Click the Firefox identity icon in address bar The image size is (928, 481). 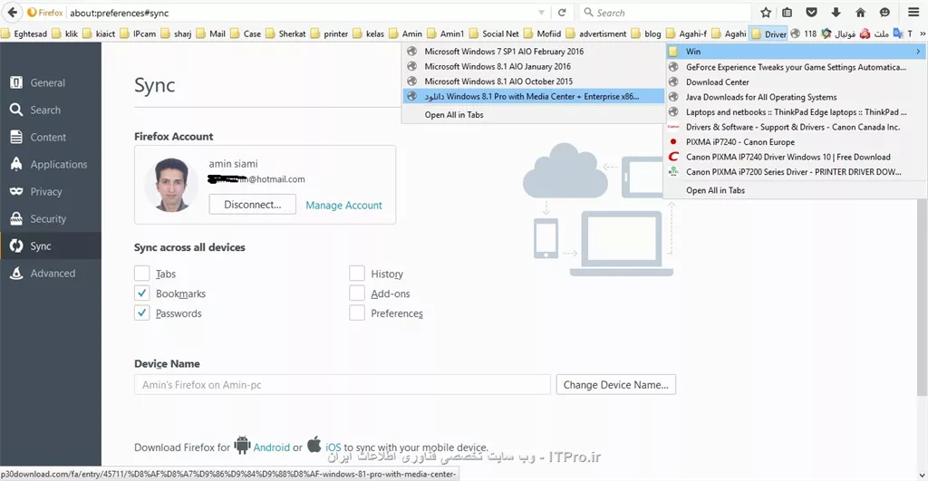(45, 13)
